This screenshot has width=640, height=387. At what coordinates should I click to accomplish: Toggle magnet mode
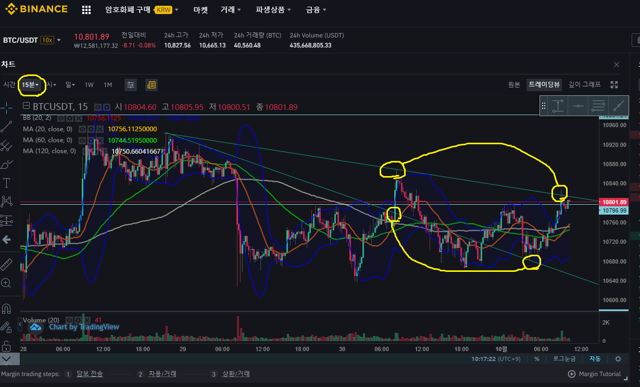(x=6, y=308)
